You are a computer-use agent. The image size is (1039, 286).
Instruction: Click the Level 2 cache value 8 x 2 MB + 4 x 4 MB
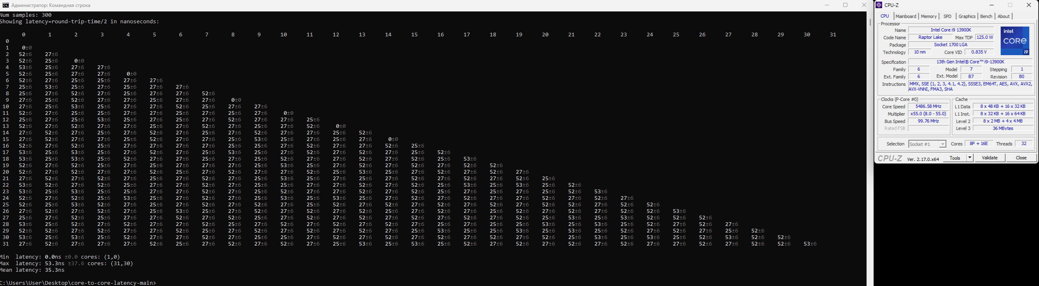pyautogui.click(x=1003, y=121)
